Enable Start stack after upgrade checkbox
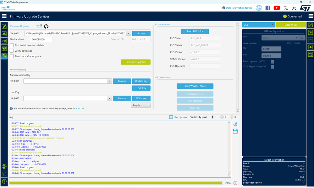This screenshot has width=314, height=188. [12, 56]
